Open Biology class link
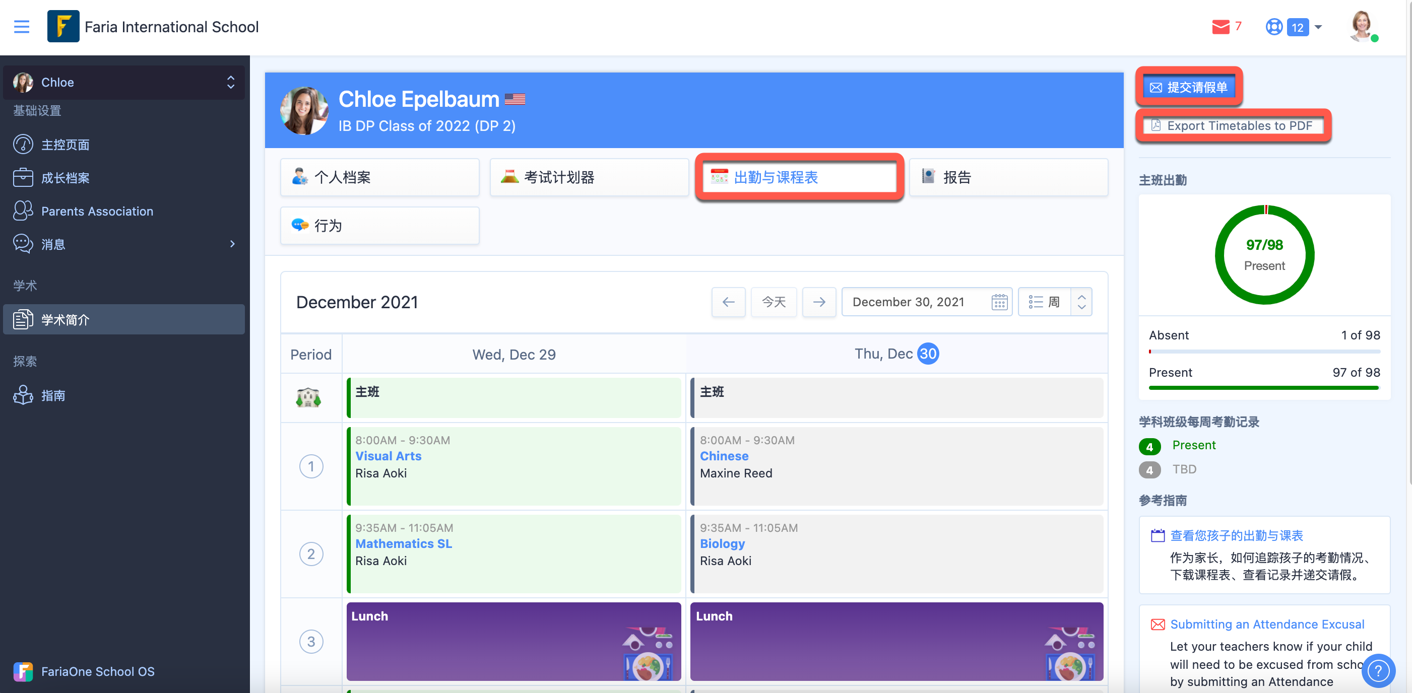1412x693 pixels. (723, 543)
